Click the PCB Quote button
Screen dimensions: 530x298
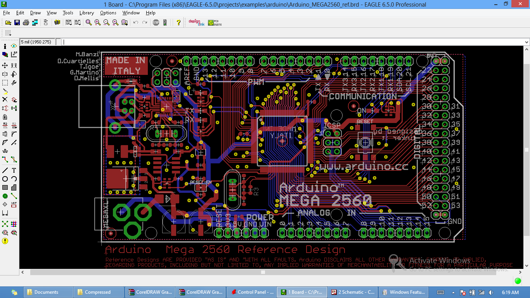tap(215, 23)
